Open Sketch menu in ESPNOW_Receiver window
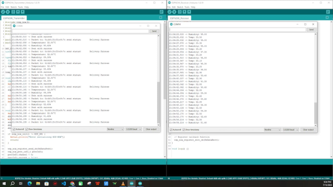This screenshot has width=333, height=187. pyautogui.click(x=180, y=7)
